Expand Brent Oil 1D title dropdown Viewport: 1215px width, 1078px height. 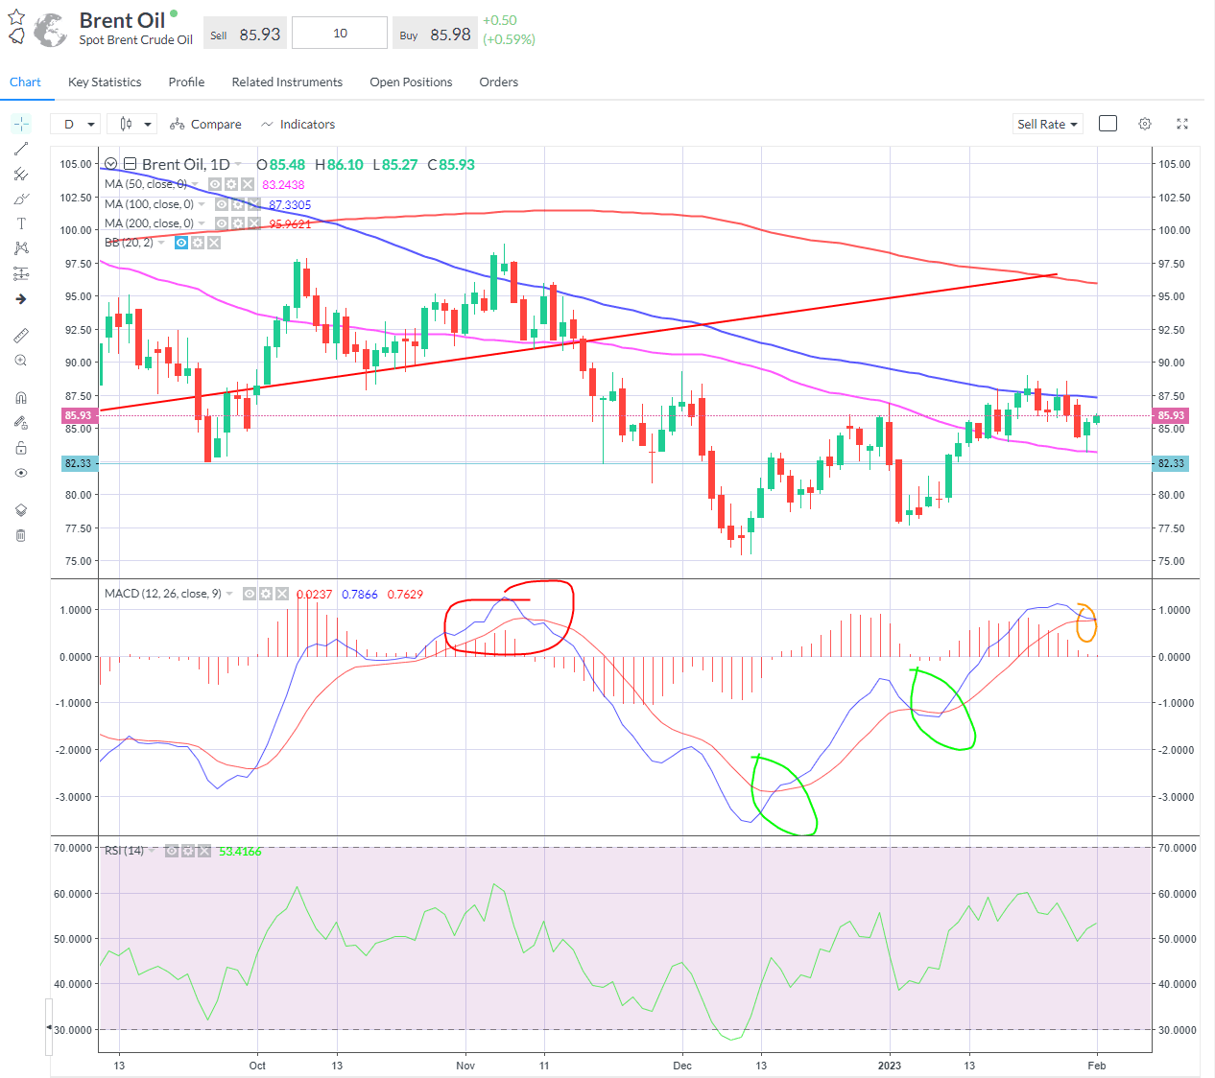pos(238,164)
